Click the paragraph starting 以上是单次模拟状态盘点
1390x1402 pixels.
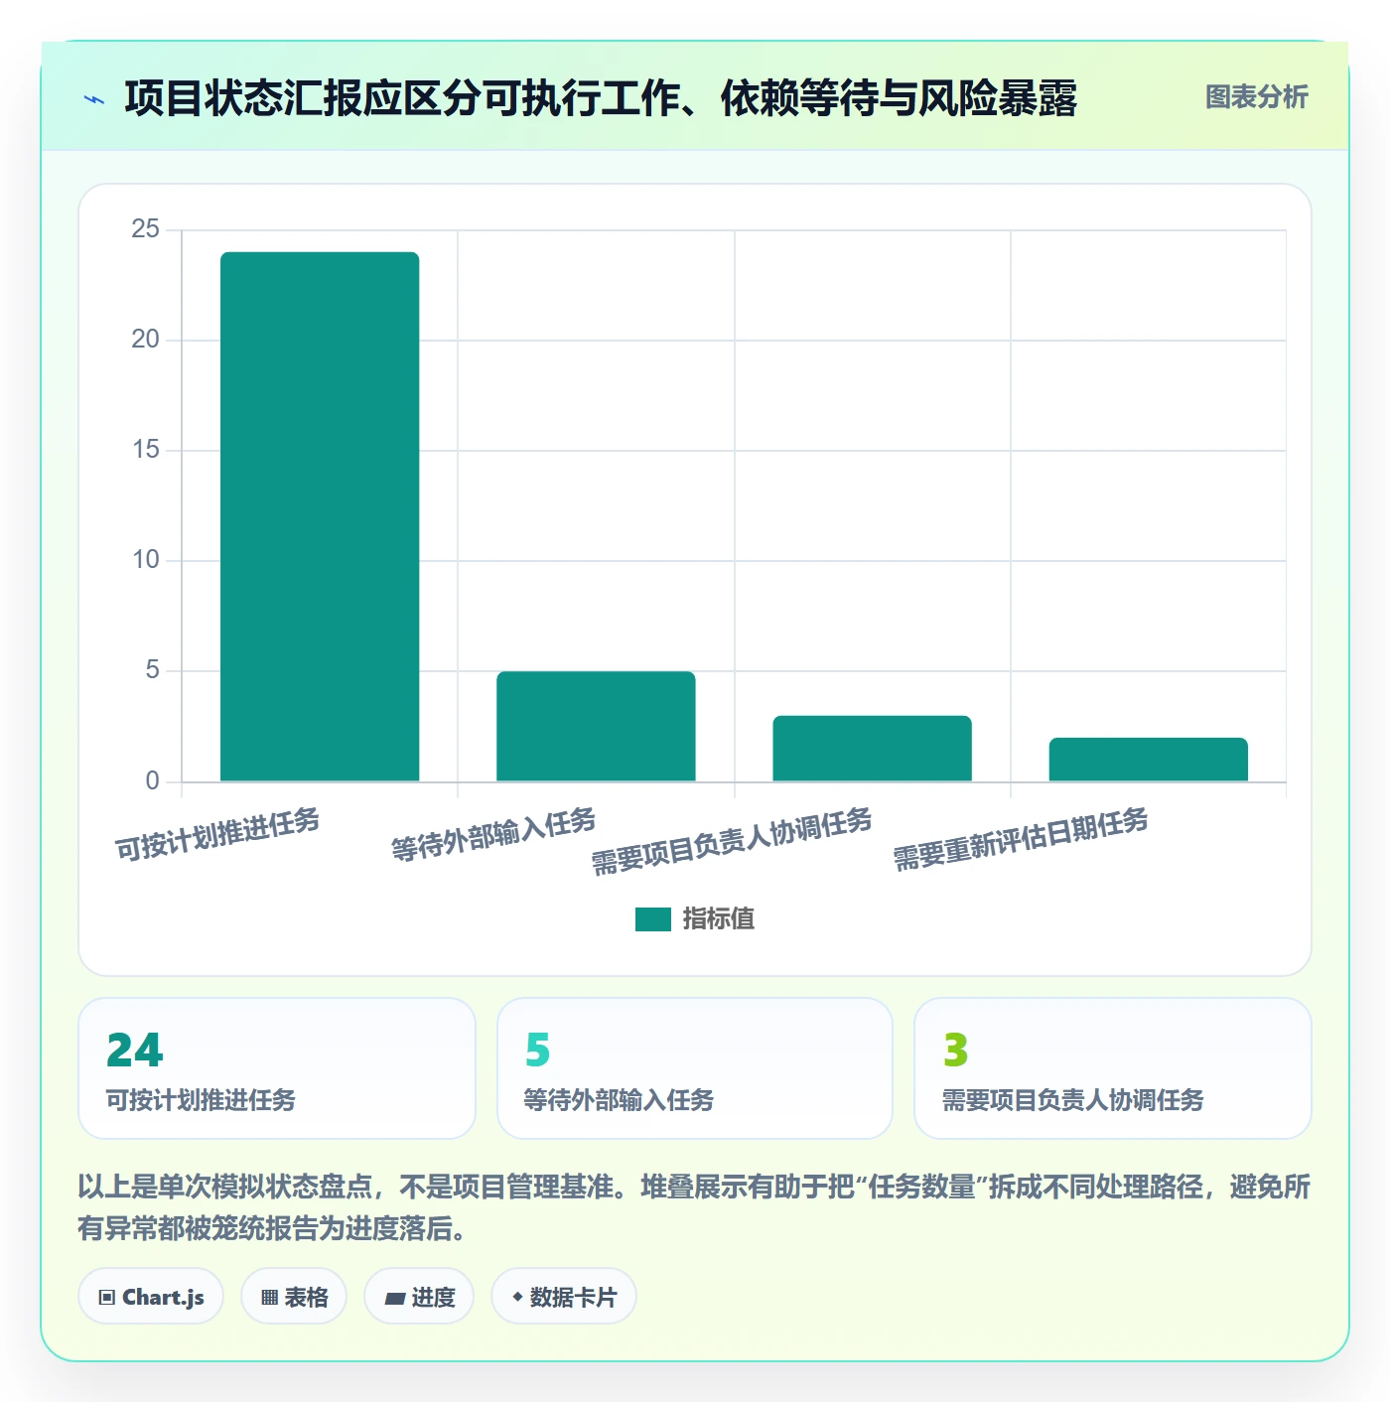[694, 1207]
